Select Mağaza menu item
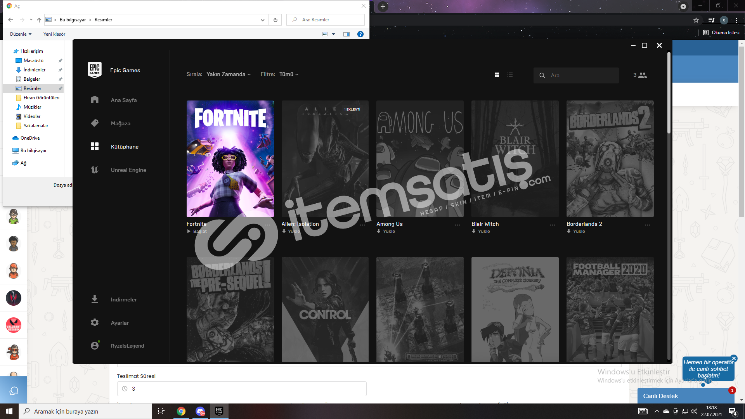The height and width of the screenshot is (419, 745). [121, 123]
